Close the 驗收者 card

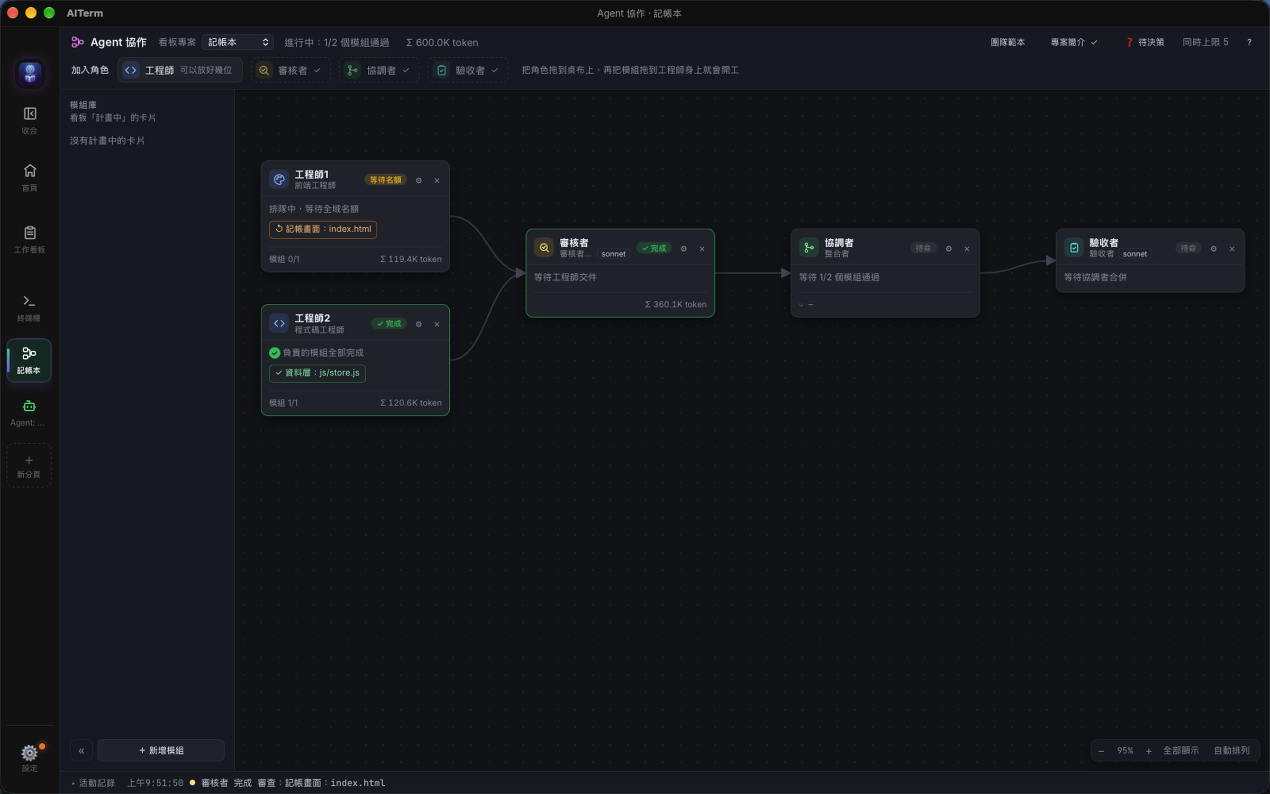tap(1232, 249)
